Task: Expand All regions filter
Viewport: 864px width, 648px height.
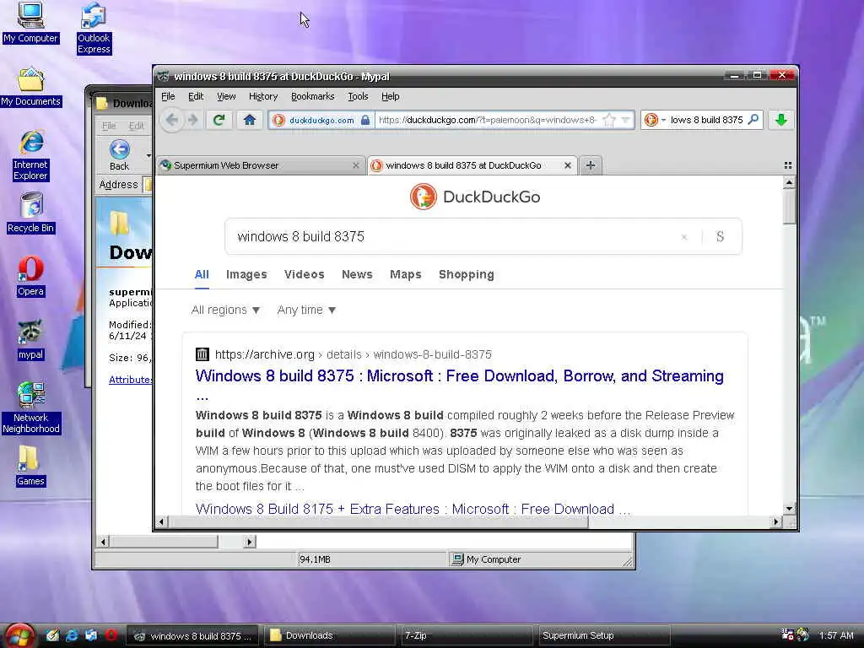Action: coord(225,310)
